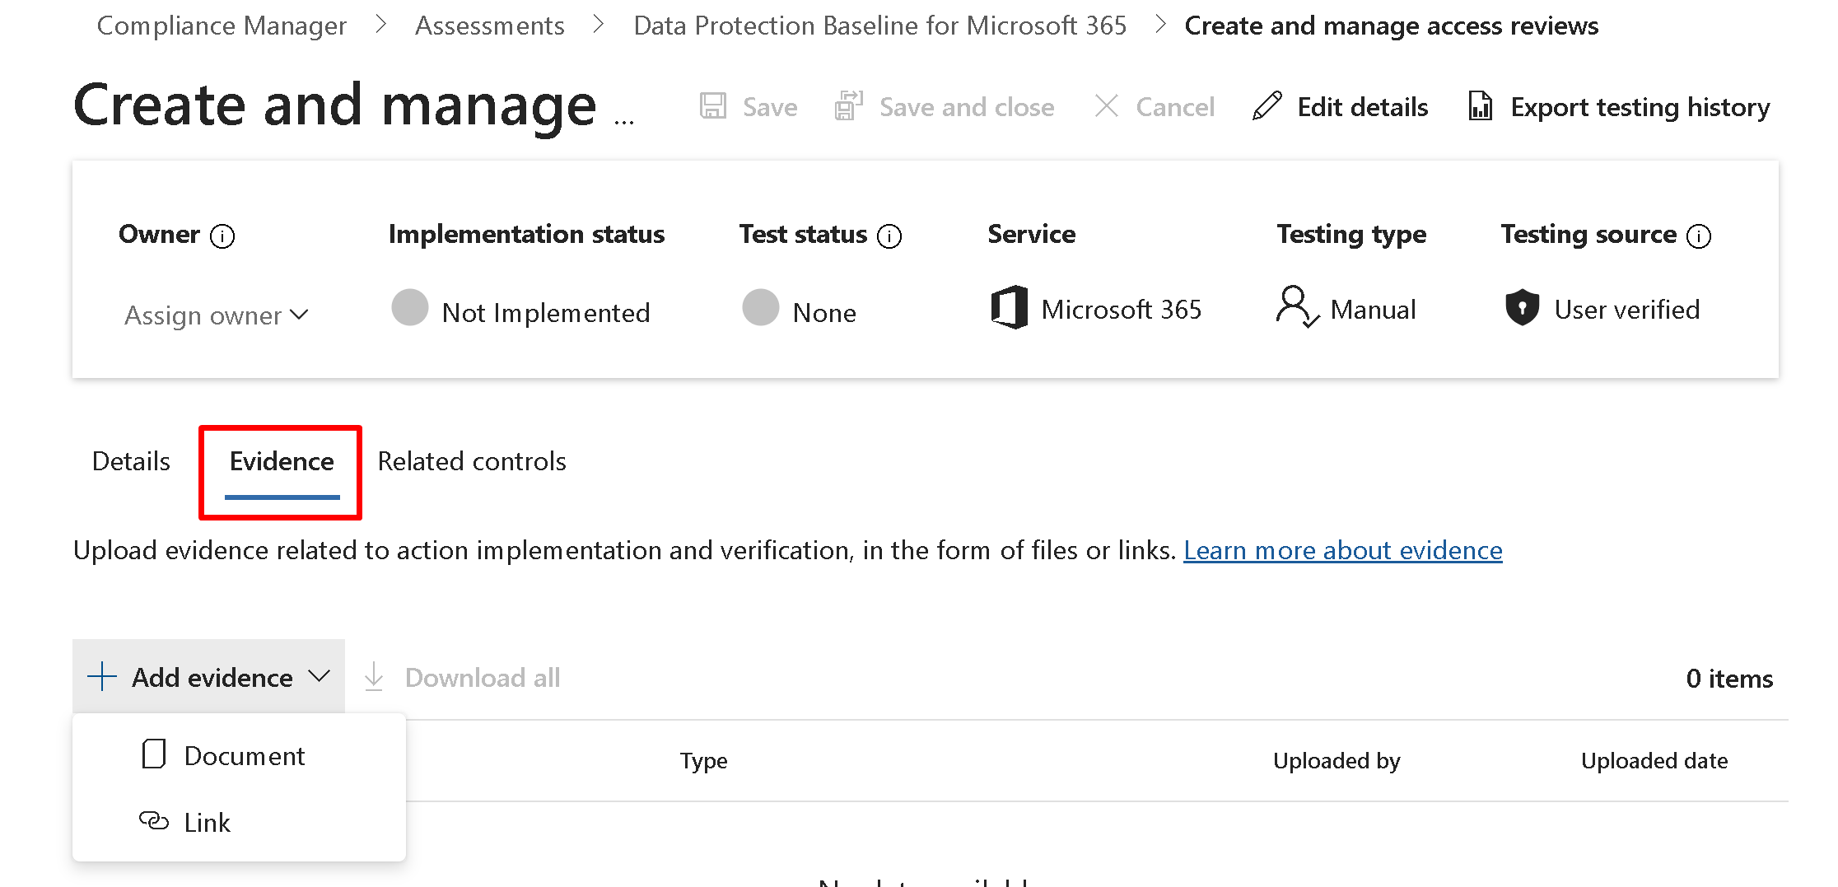Choose Document from Add evidence menu

[244, 756]
